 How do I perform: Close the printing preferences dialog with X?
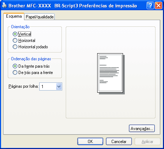159,6
